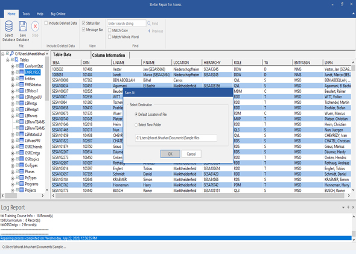Screen dimensions: 356x254
Task: Click the Tables folder icon in tree
Action: tap(16, 60)
